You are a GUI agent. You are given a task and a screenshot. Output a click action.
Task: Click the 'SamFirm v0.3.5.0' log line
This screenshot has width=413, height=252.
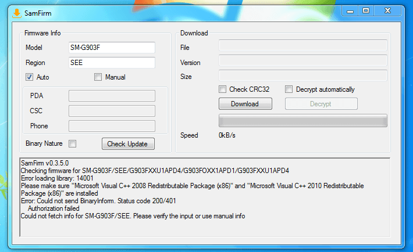[x=45, y=163]
